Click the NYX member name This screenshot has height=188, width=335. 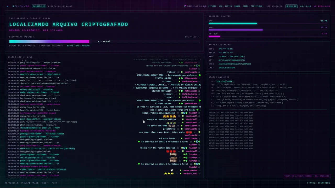pos(221,6)
